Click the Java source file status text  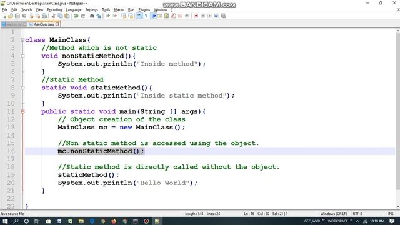pos(12,214)
